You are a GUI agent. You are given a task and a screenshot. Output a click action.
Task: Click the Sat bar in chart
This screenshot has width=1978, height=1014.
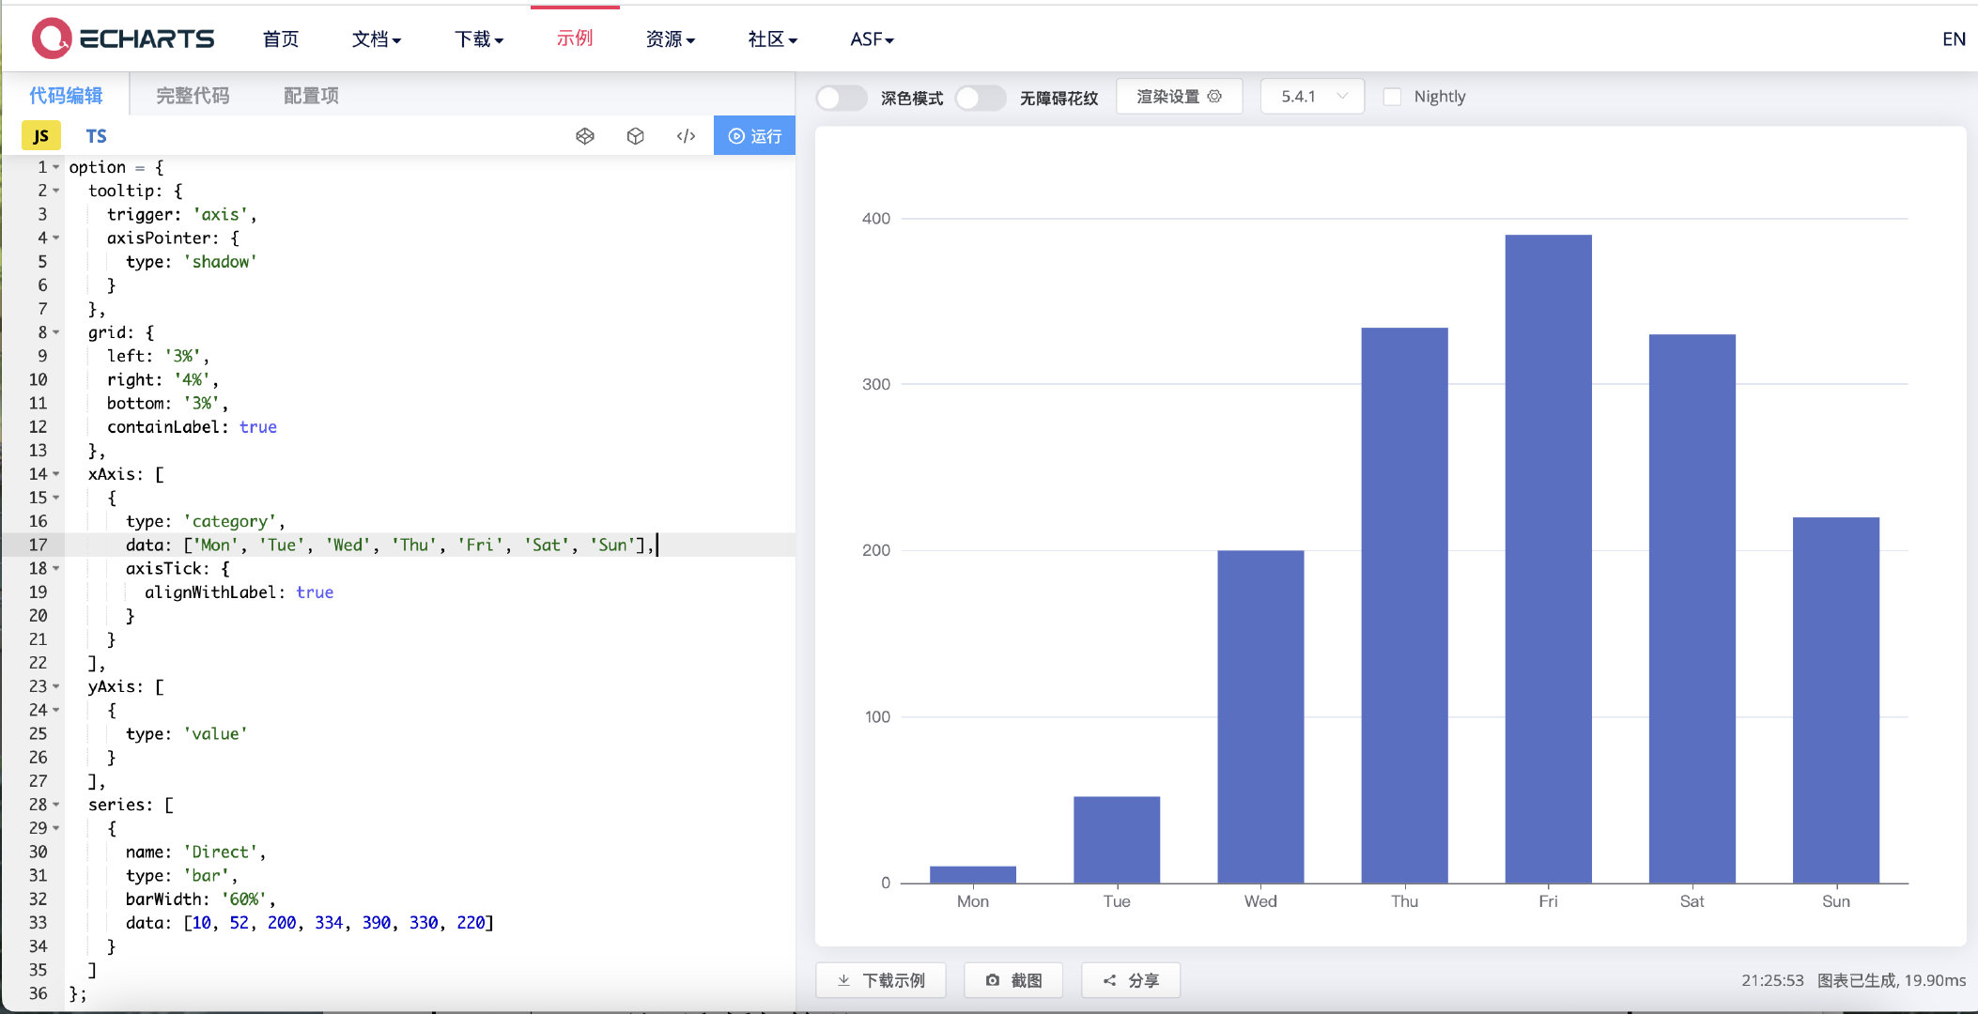(1692, 608)
